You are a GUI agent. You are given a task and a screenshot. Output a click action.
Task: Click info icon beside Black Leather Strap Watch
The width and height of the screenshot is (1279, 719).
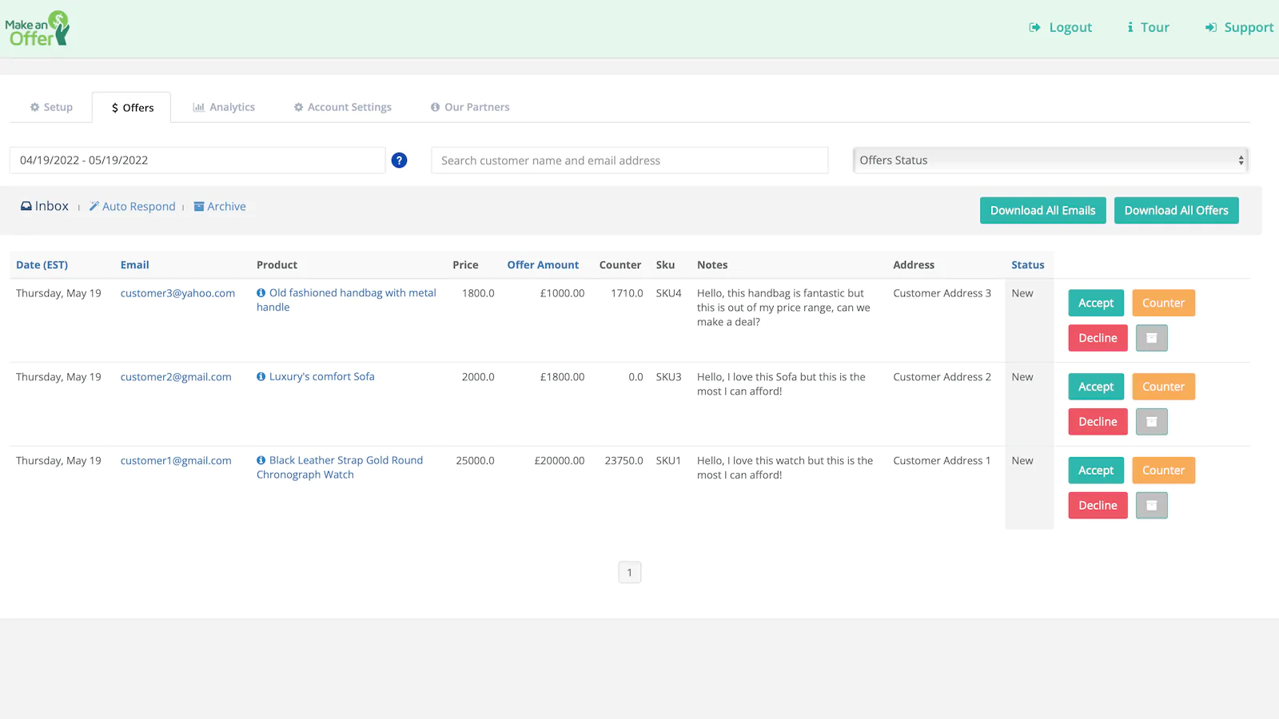click(261, 461)
